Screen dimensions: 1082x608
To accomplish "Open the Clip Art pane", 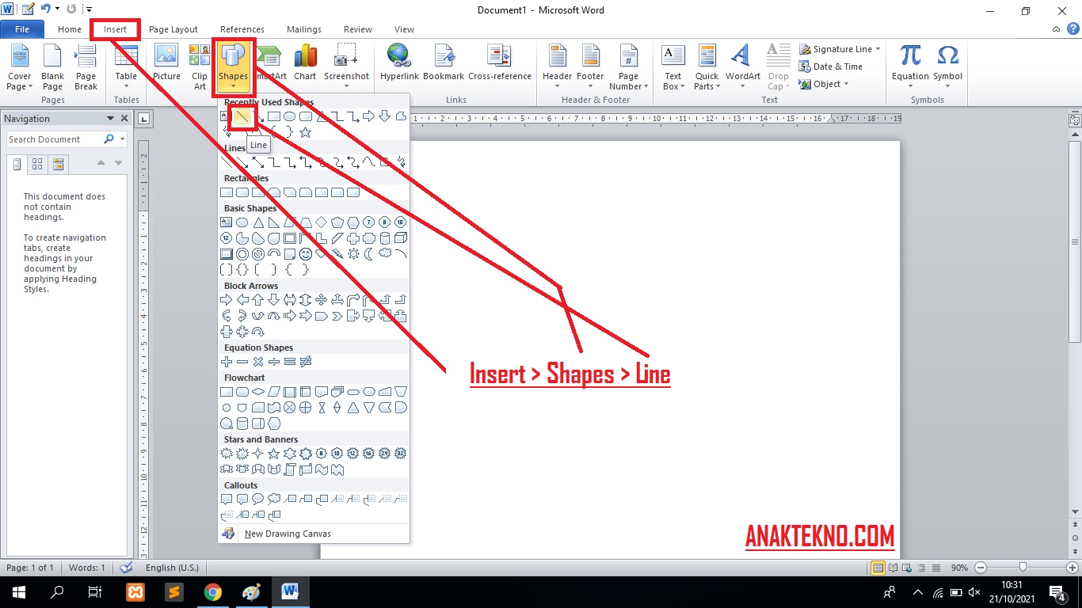I will tap(200, 67).
